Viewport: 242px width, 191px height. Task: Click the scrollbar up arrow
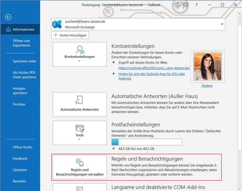click(239, 14)
